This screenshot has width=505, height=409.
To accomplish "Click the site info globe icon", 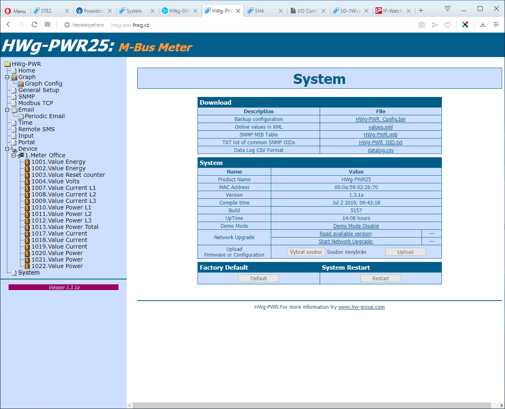I will click(x=67, y=25).
